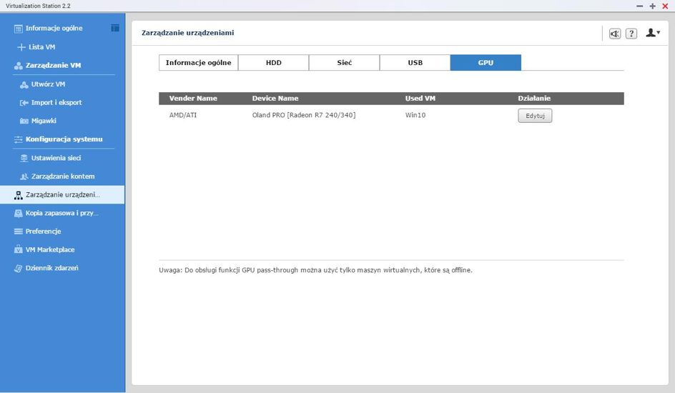Open the Informacje ogólne tab
This screenshot has height=393, width=675.
pyautogui.click(x=198, y=63)
